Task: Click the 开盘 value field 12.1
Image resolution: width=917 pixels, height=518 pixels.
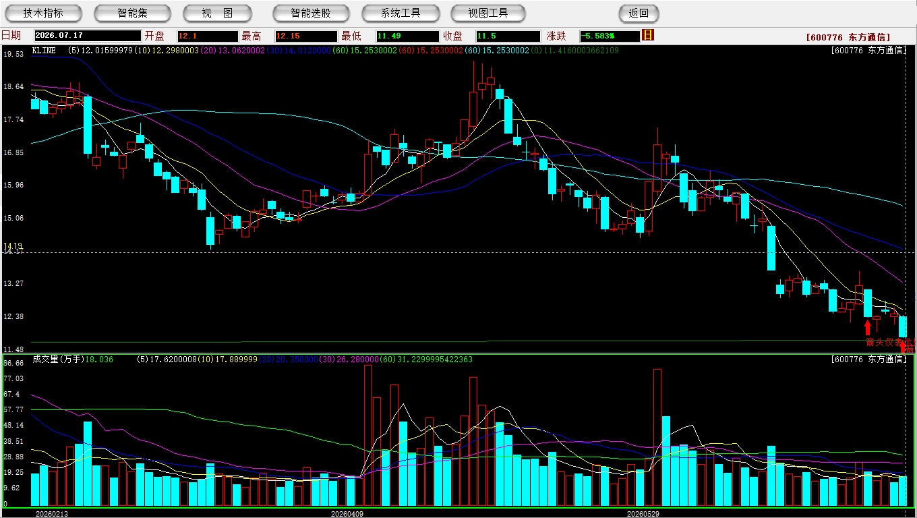Action: tap(208, 36)
